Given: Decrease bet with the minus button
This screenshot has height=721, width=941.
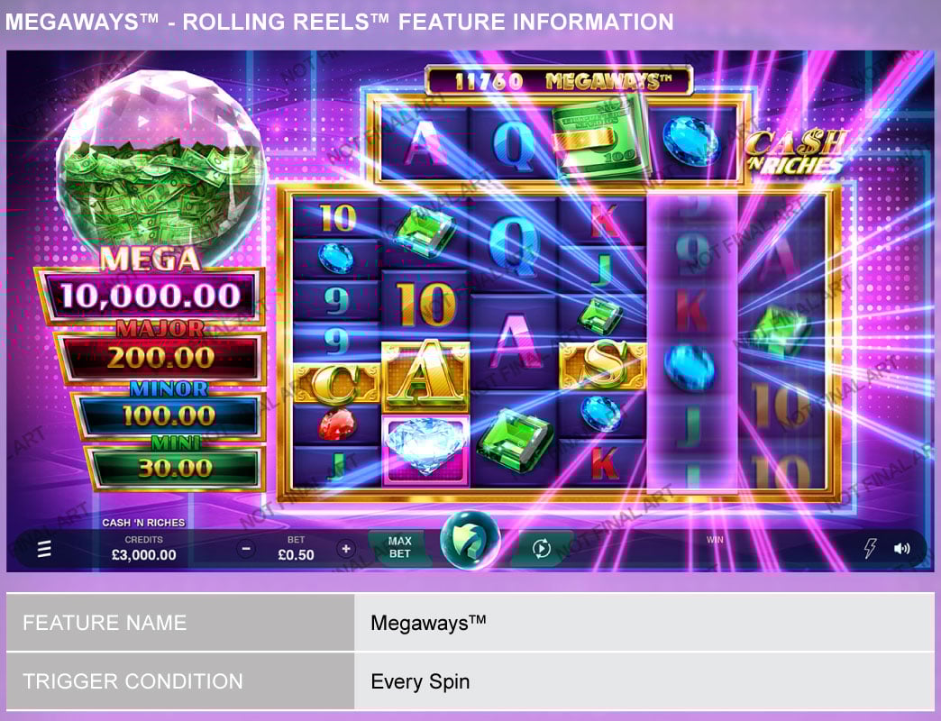Looking at the screenshot, I should pos(245,549).
